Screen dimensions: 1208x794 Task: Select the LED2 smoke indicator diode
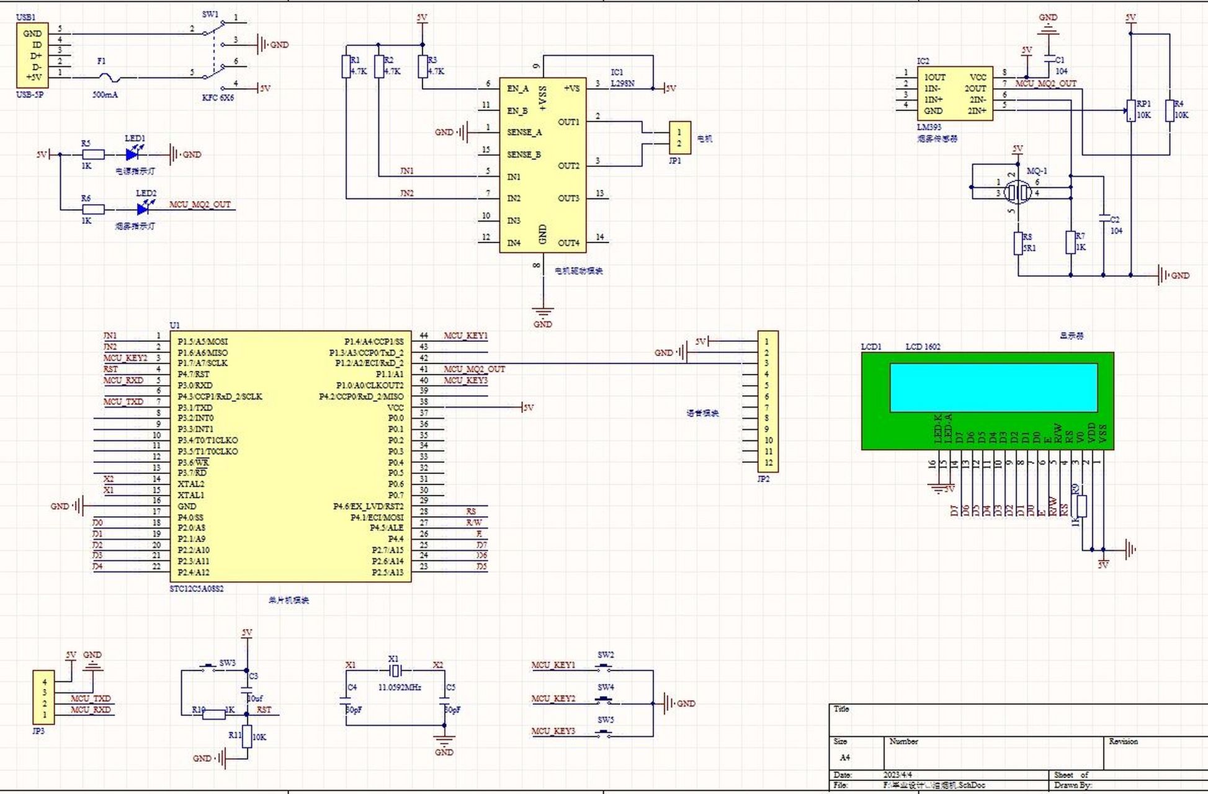[144, 209]
